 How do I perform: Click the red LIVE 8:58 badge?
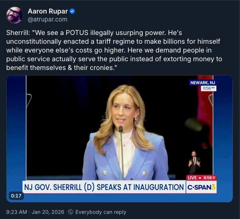click(x=201, y=178)
